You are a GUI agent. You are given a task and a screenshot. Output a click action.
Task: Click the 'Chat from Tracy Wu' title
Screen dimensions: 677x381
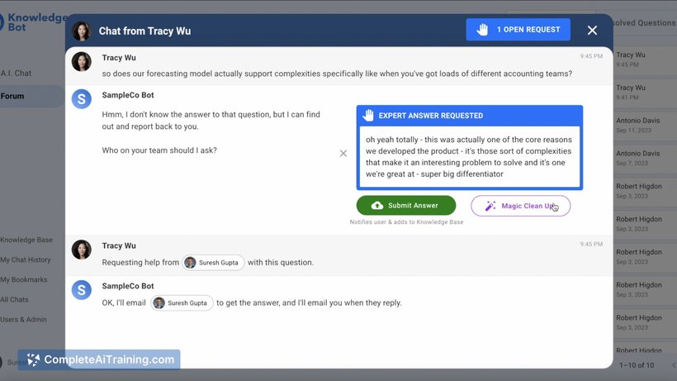tap(144, 31)
